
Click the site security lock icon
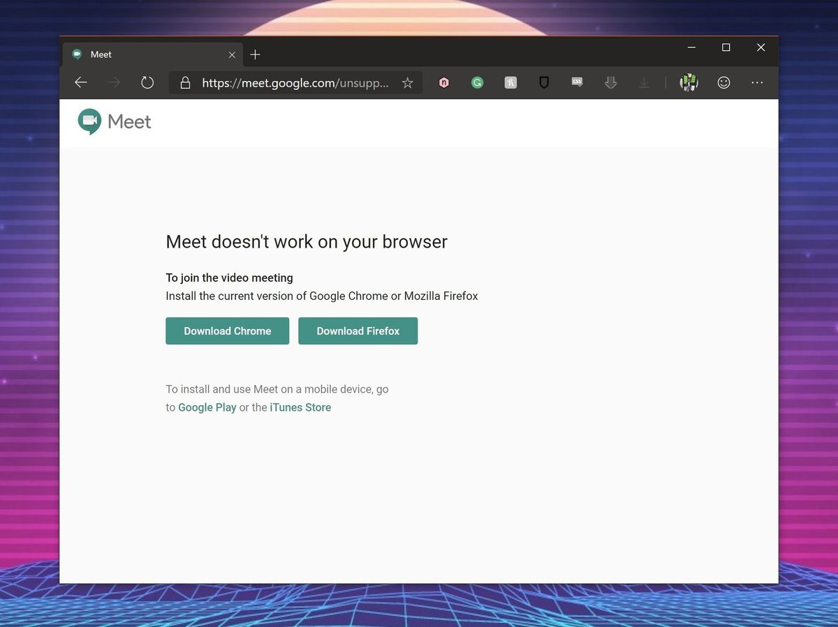click(x=185, y=82)
